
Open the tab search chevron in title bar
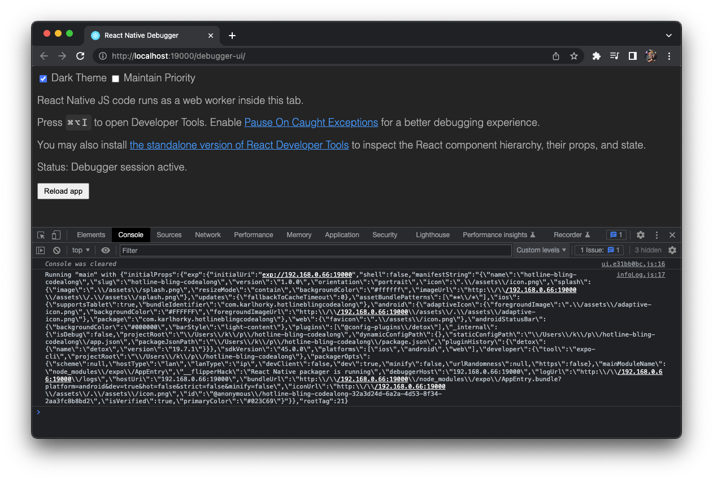(668, 36)
